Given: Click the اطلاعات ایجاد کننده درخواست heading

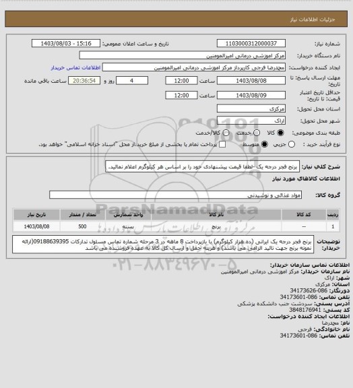Looking at the screenshot, I should (x=309, y=317).
